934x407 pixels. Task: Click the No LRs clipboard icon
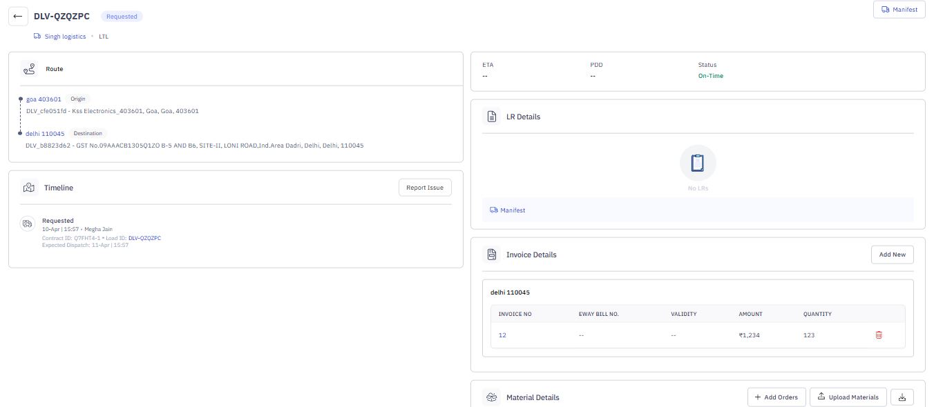pyautogui.click(x=698, y=163)
